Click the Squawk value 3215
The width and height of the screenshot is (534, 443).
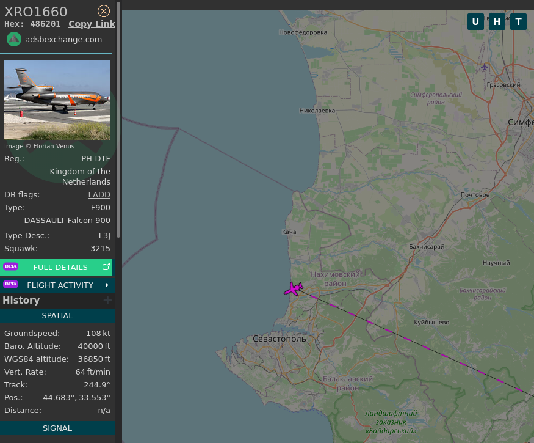(100, 248)
